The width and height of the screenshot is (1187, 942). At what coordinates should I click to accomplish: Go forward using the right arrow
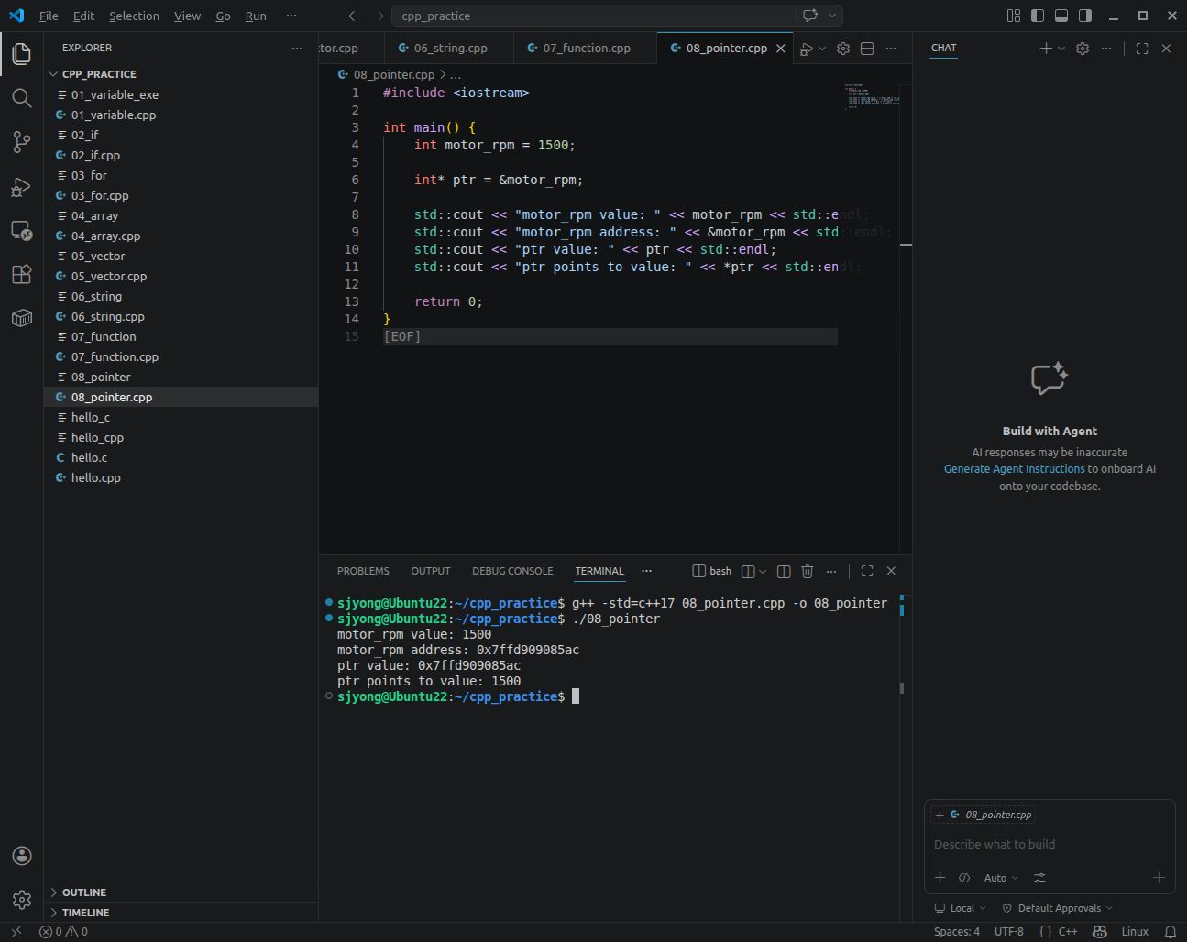[378, 16]
